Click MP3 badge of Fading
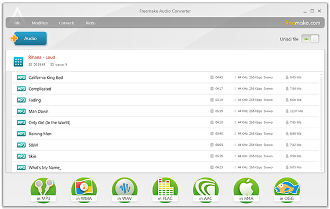 click(x=21, y=100)
